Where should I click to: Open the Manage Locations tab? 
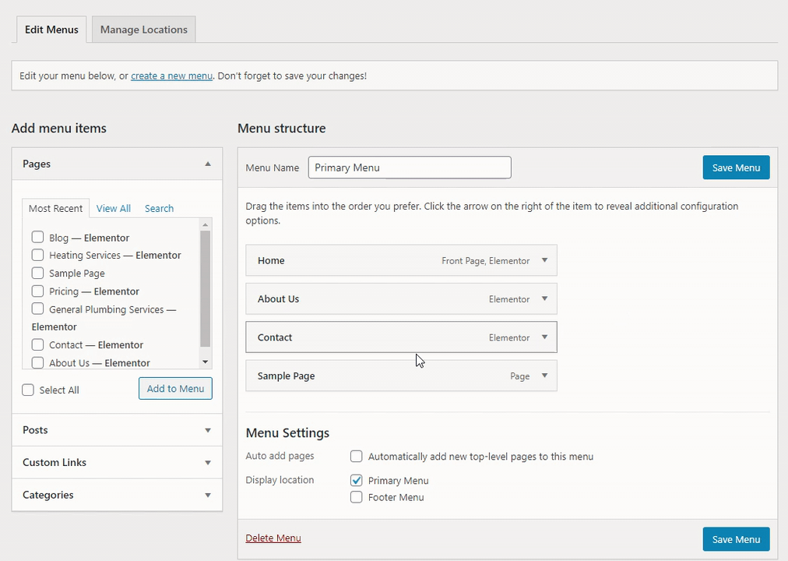(x=144, y=30)
